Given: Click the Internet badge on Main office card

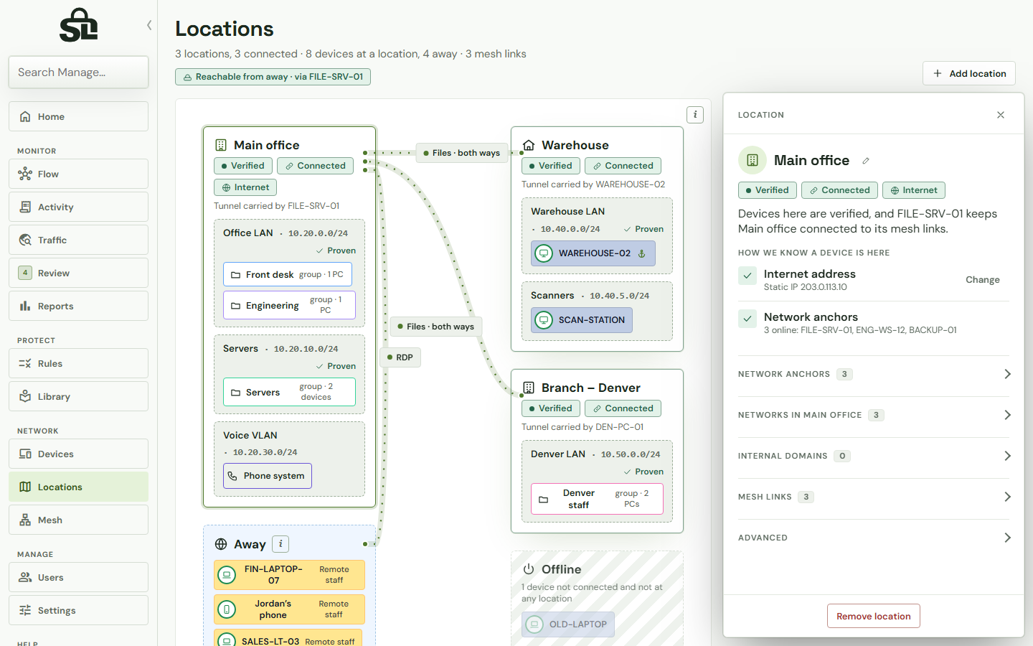Looking at the screenshot, I should point(245,187).
